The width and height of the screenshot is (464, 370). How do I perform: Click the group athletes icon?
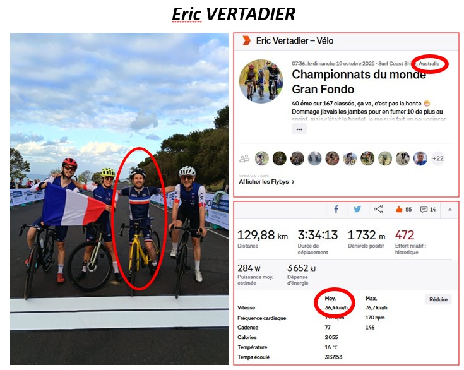pyautogui.click(x=244, y=158)
